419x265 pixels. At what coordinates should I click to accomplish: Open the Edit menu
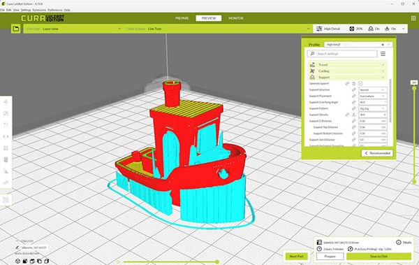(x=9, y=10)
